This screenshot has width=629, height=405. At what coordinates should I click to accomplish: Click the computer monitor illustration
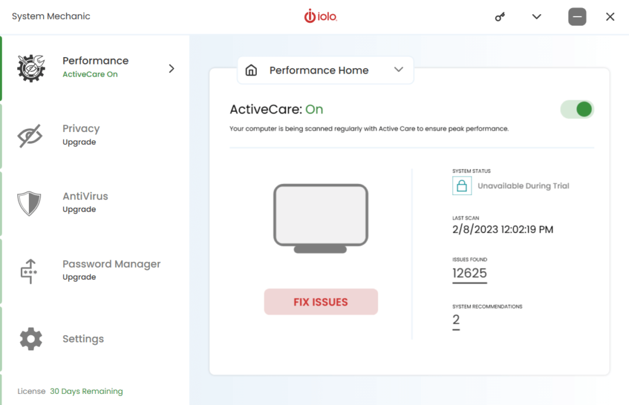pos(321,218)
